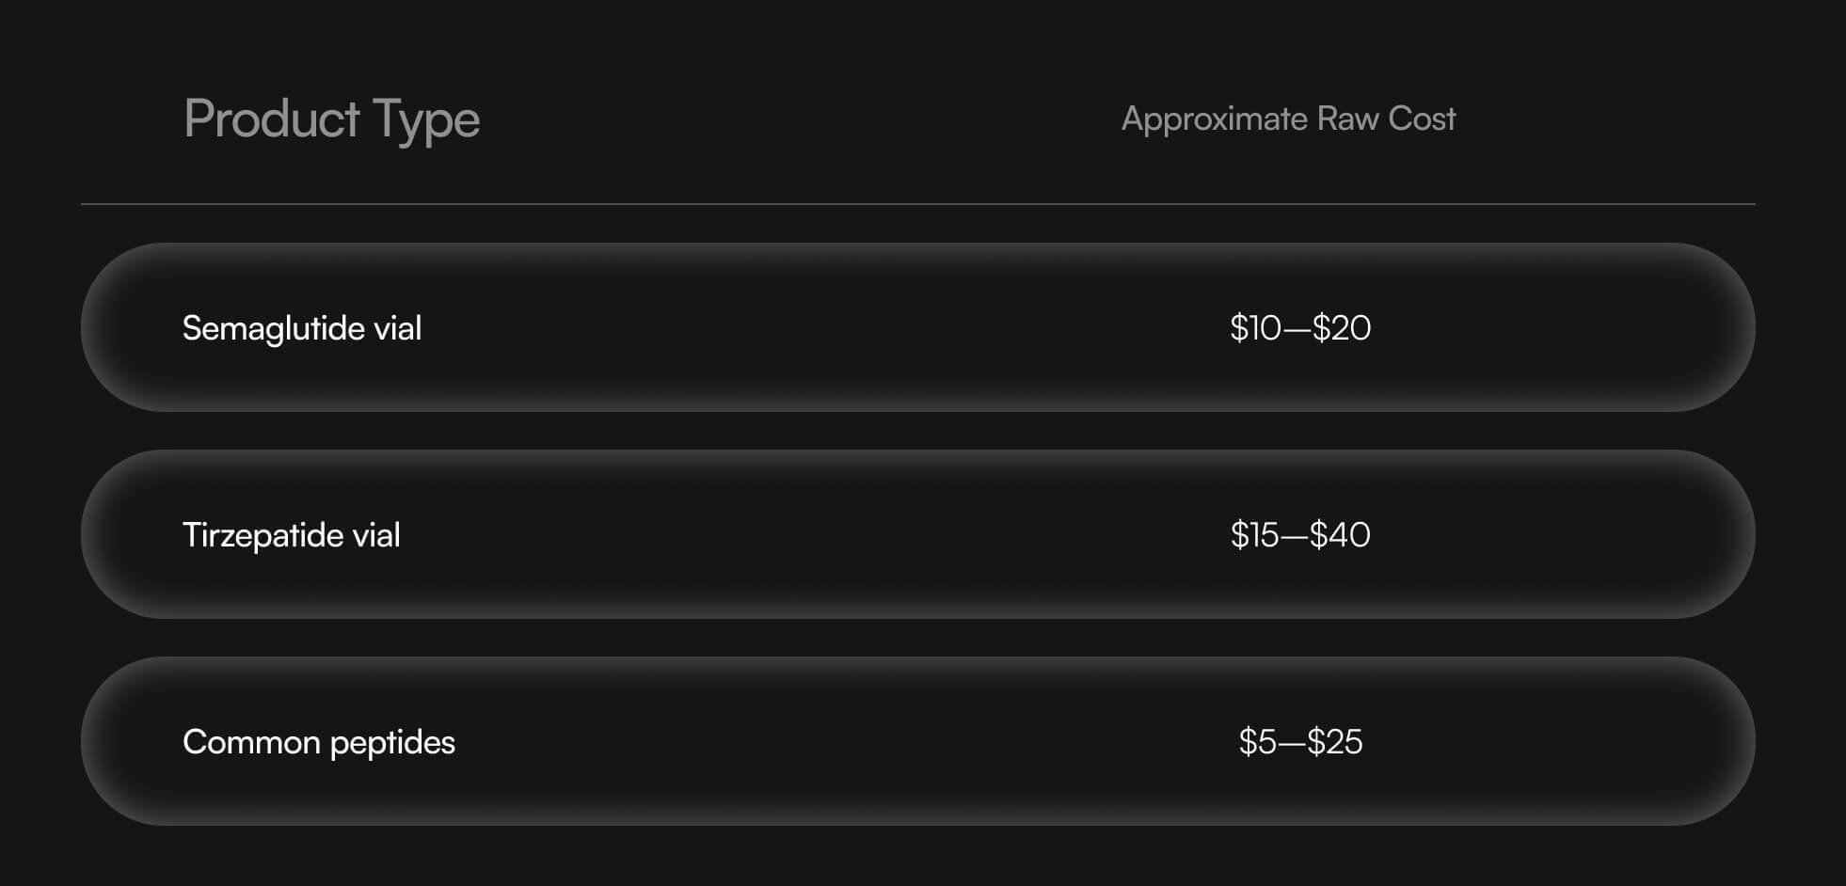The width and height of the screenshot is (1846, 886).
Task: Click the "$40" upper Tirzepatide cost
Action: (x=1340, y=535)
